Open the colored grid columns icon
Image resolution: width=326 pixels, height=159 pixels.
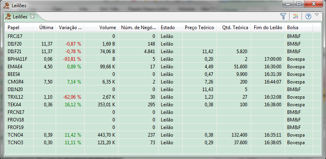[296, 16]
